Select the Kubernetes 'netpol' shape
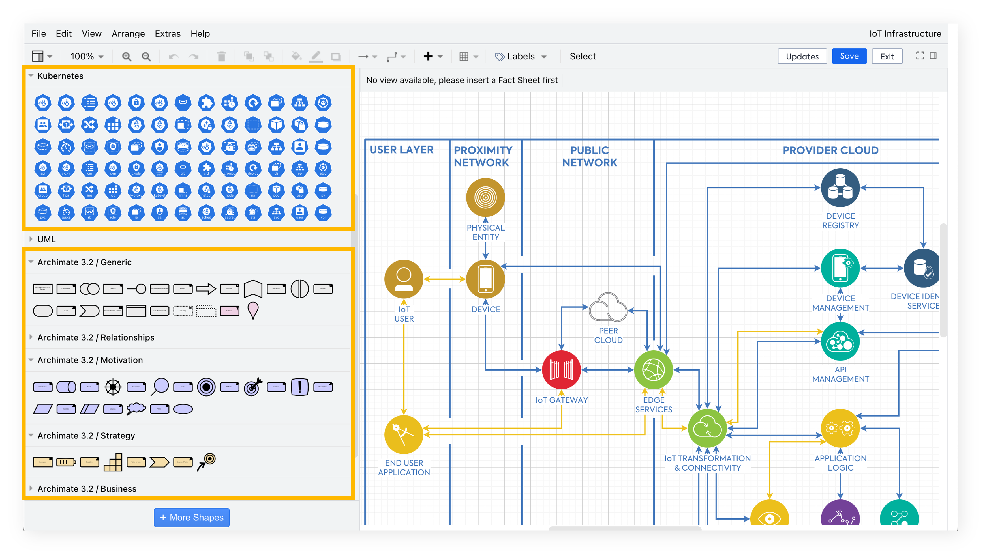The image size is (987, 560). click(206, 191)
